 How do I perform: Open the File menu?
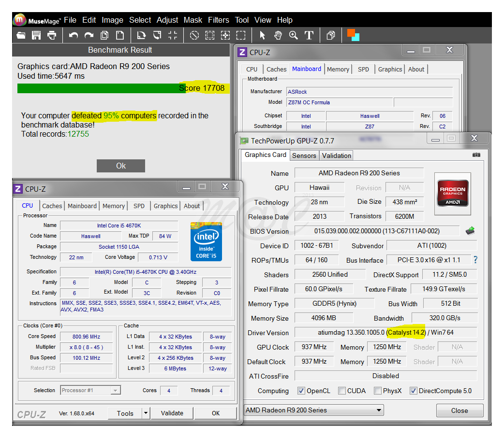[70, 20]
